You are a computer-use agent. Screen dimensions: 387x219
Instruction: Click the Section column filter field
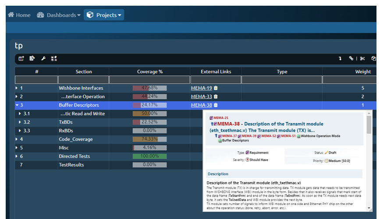83,80
